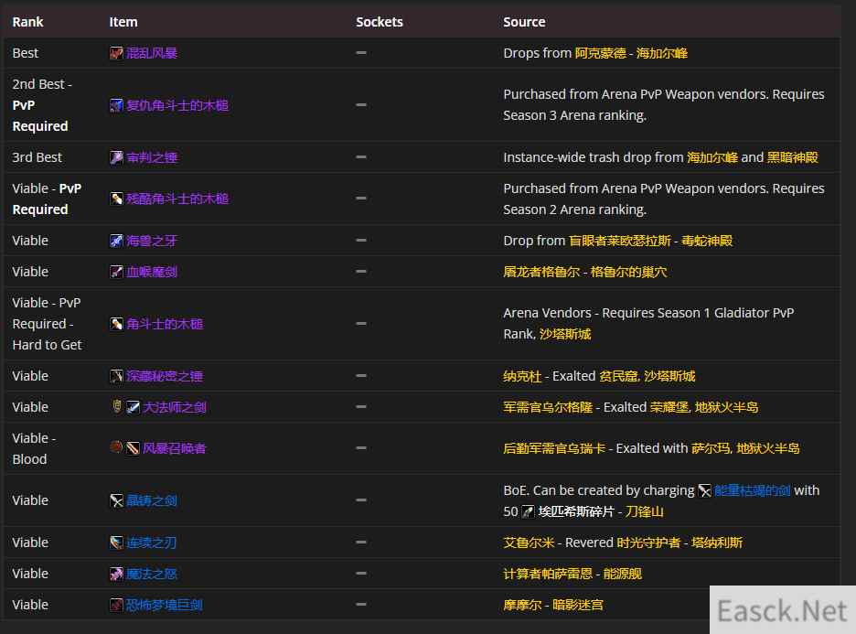The width and height of the screenshot is (856, 634).
Task: Open the 深藏秘密之锤 item link
Action: click(165, 376)
